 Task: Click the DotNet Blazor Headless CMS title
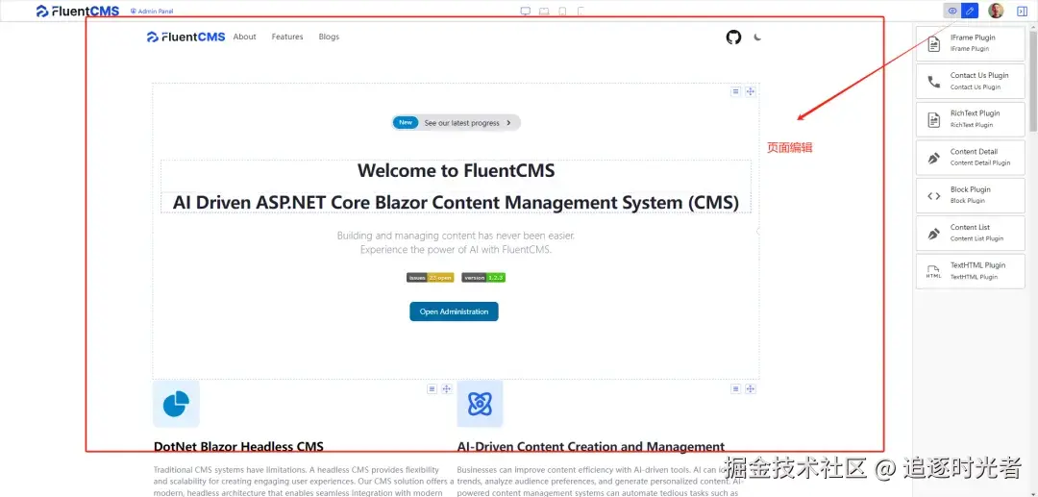point(239,447)
